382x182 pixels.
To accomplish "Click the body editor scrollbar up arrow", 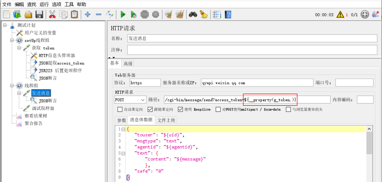I will pos(369,129).
